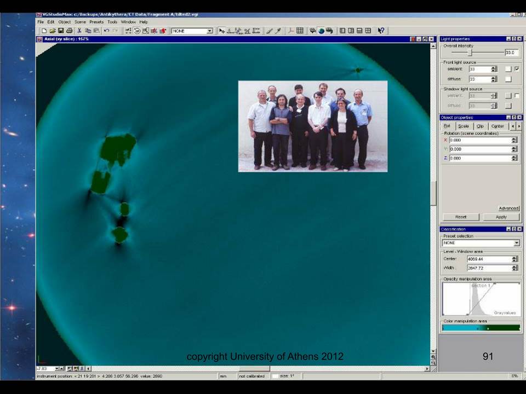Click the Copy icon in the toolbar
526x394 pixels.
pos(88,31)
